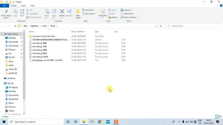Viewport: 223px width, 125px height.
Task: Switch to the Home ribbon tab
Action: [14, 6]
